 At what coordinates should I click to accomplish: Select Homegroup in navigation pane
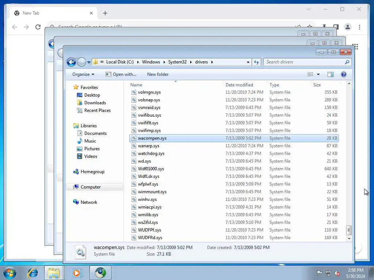tap(92, 172)
